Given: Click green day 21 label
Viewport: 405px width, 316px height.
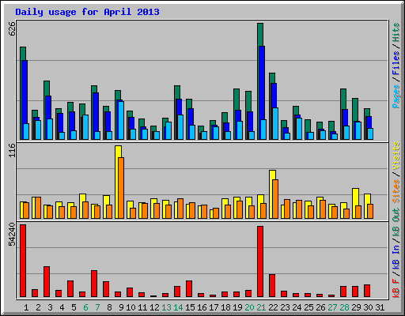Looking at the screenshot, I should [x=261, y=307].
